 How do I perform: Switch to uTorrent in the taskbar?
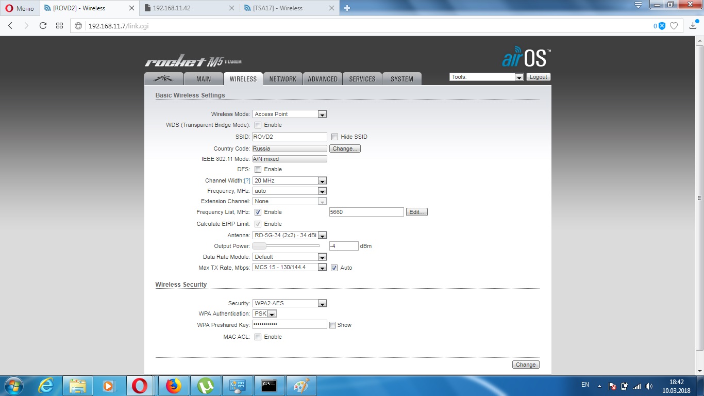point(206,386)
